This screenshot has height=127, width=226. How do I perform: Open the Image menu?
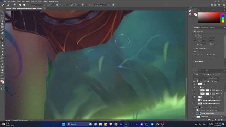13,1
